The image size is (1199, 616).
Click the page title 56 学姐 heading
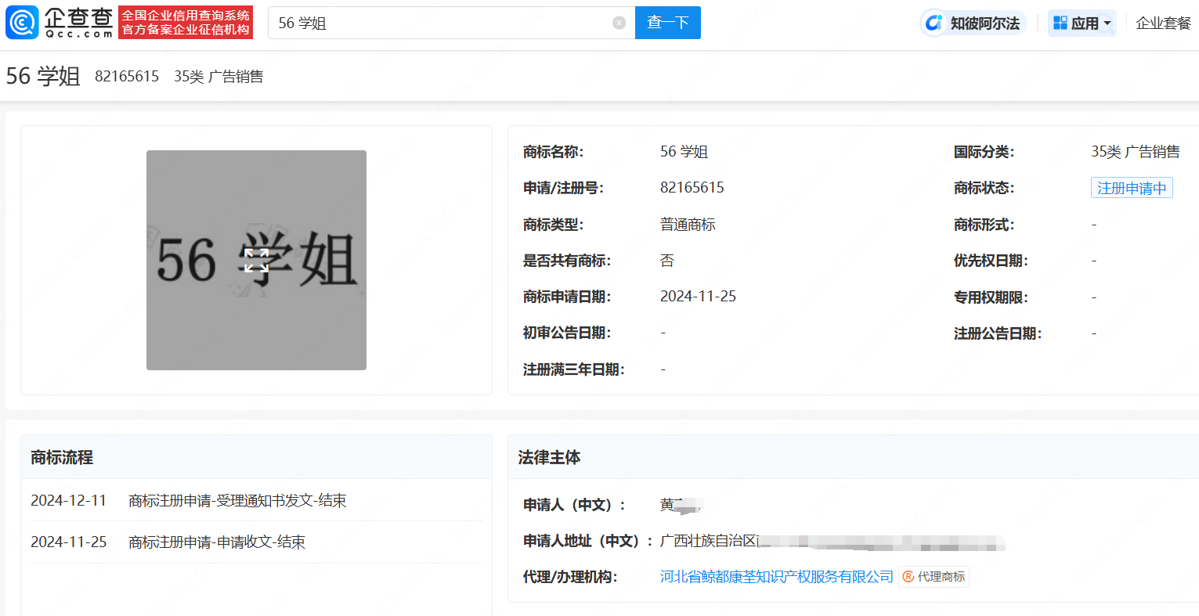[43, 76]
